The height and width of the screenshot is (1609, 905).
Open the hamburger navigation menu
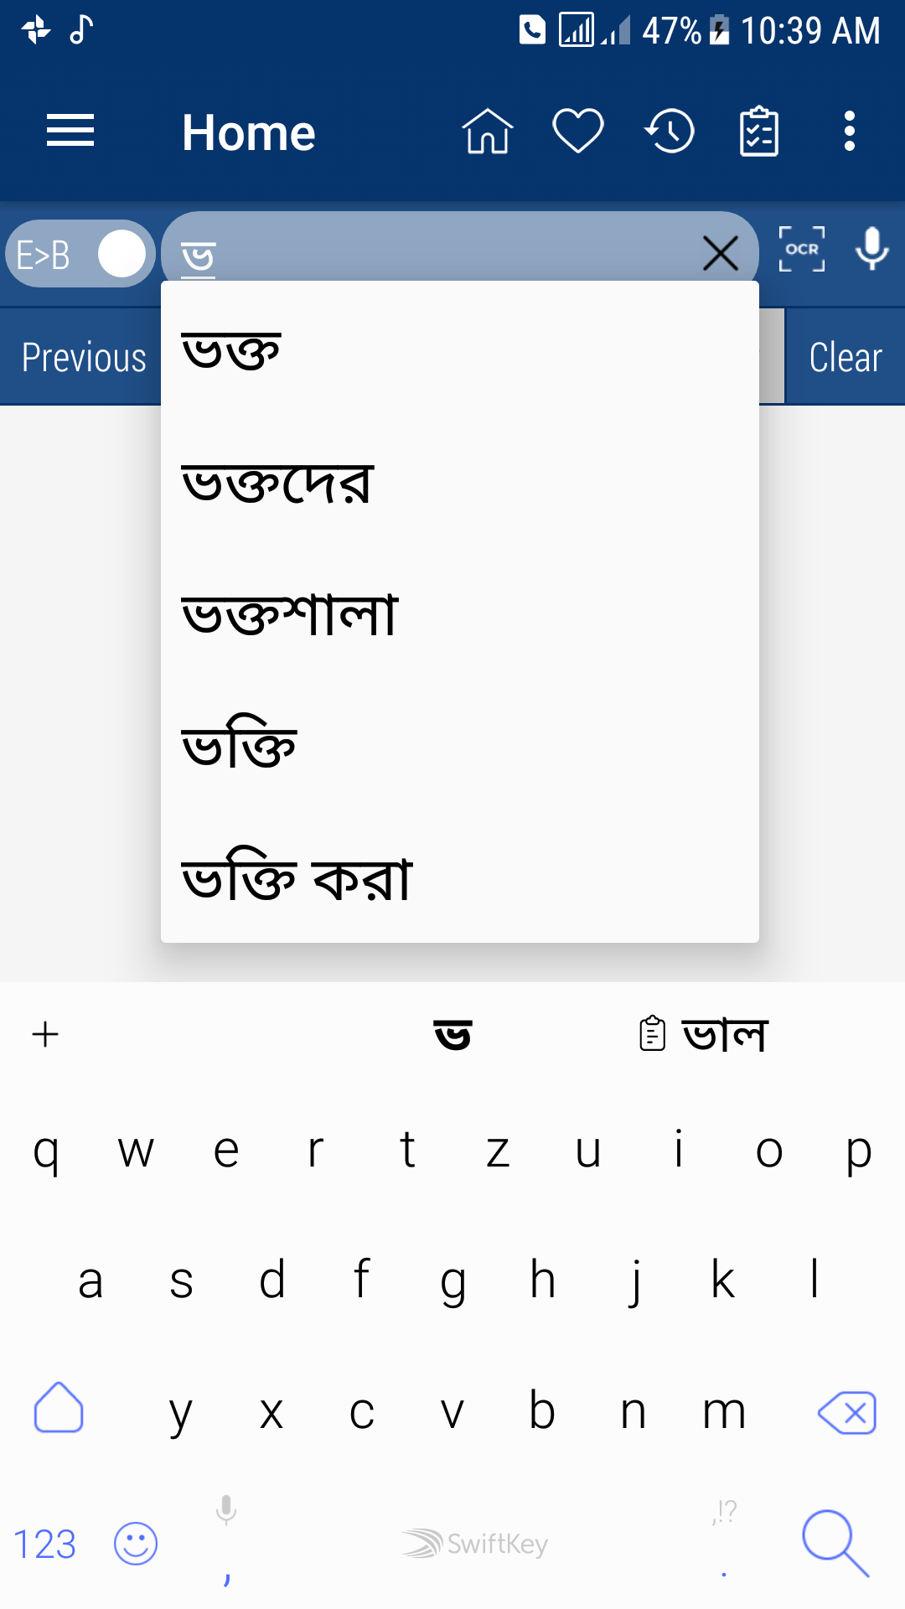tap(70, 132)
